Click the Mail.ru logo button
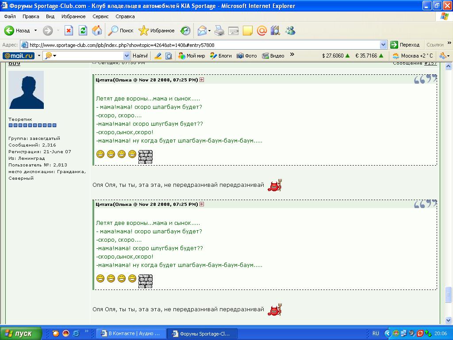The height and width of the screenshot is (340, 453). pos(19,56)
